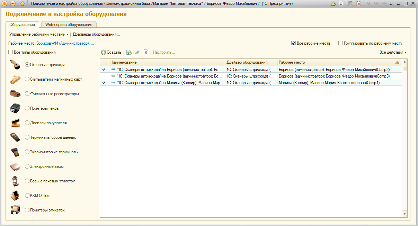Screen dimensions: 418x226
Task: Click the table scrollbar down arrow
Action: point(404,214)
